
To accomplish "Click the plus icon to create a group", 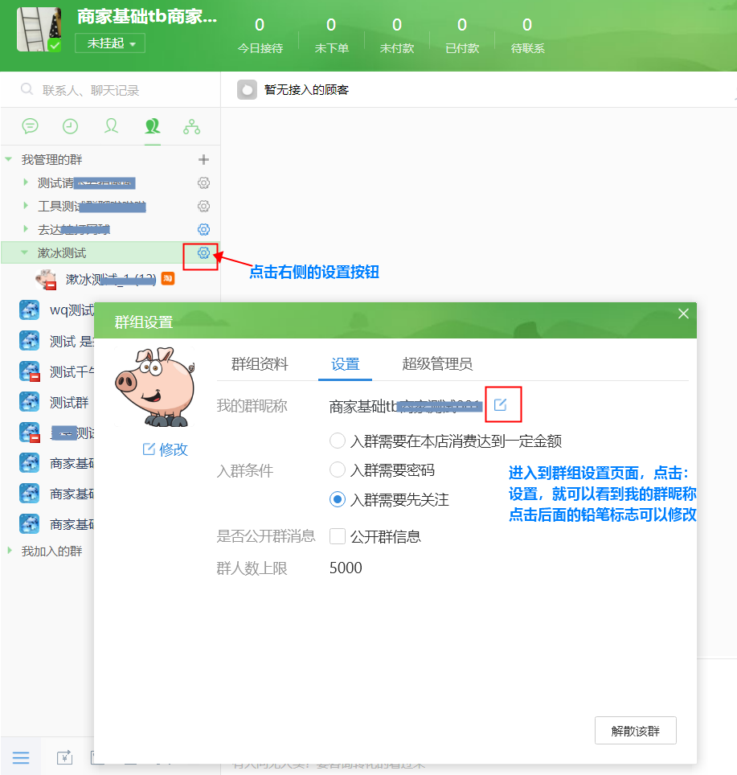I will pos(203,160).
